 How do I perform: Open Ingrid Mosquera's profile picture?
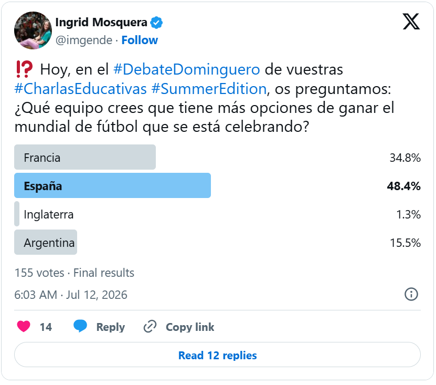click(33, 30)
